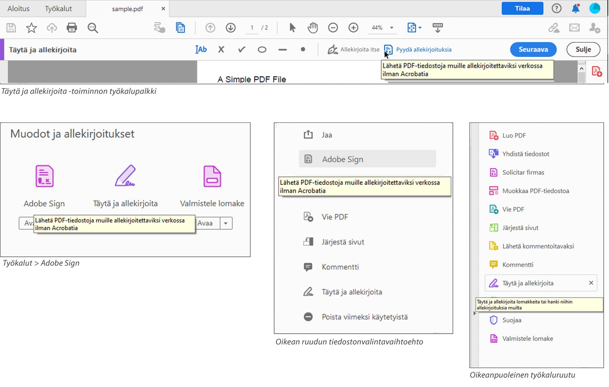Choose the crossmark X fill tool
The image size is (609, 387).
coord(221,49)
